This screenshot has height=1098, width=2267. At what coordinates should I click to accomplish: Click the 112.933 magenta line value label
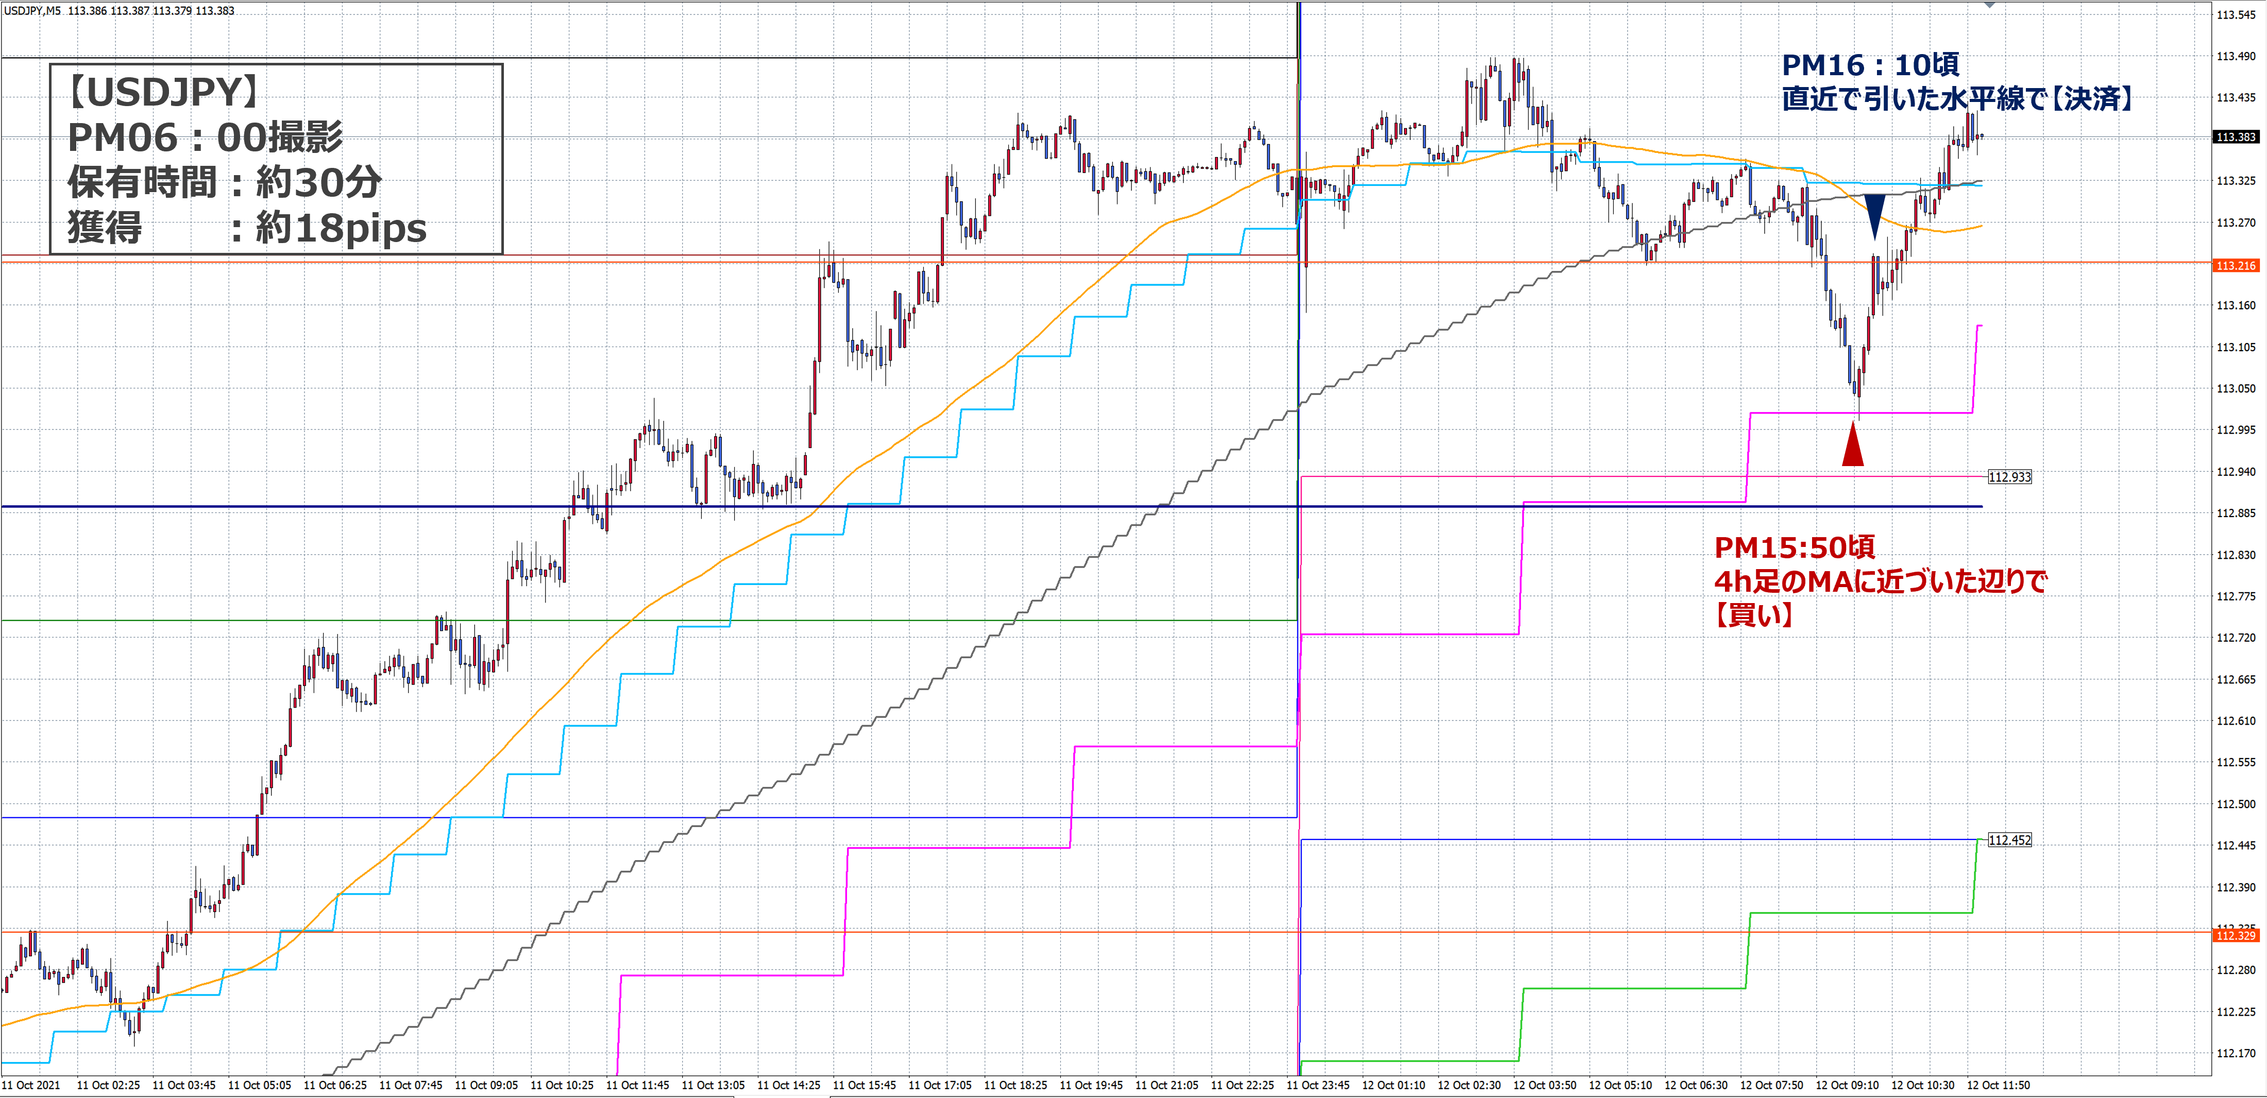coord(2009,477)
